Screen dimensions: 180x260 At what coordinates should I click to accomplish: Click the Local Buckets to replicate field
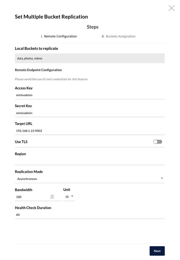(x=90, y=58)
